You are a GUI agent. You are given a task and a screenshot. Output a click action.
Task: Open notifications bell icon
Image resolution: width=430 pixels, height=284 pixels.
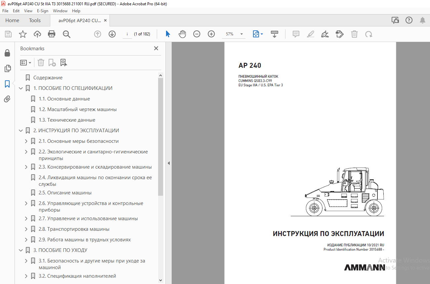[422, 20]
